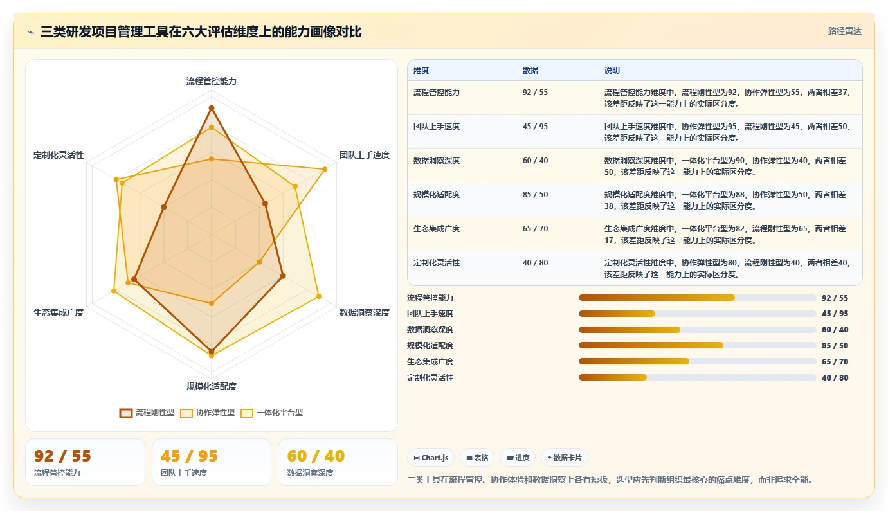This screenshot has width=888, height=511.
Task: Open the 92 / 55 流程管控能力 stat card
Action: tap(85, 462)
